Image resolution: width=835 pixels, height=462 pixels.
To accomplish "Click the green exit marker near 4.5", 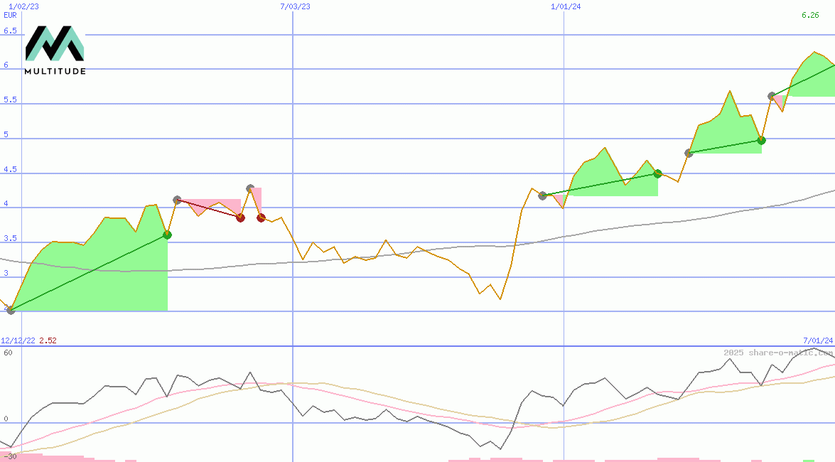I will 657,173.
